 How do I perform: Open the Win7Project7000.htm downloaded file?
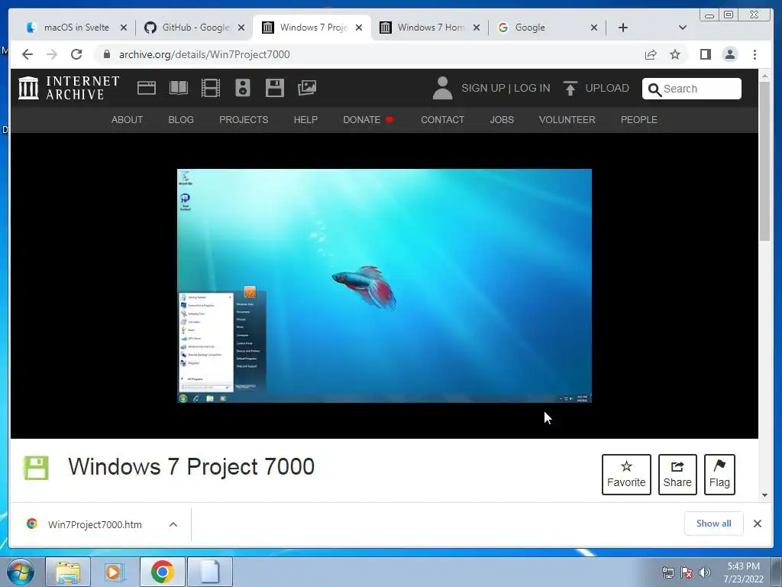point(95,524)
